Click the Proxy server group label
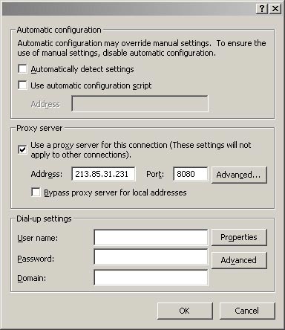 click(x=39, y=128)
